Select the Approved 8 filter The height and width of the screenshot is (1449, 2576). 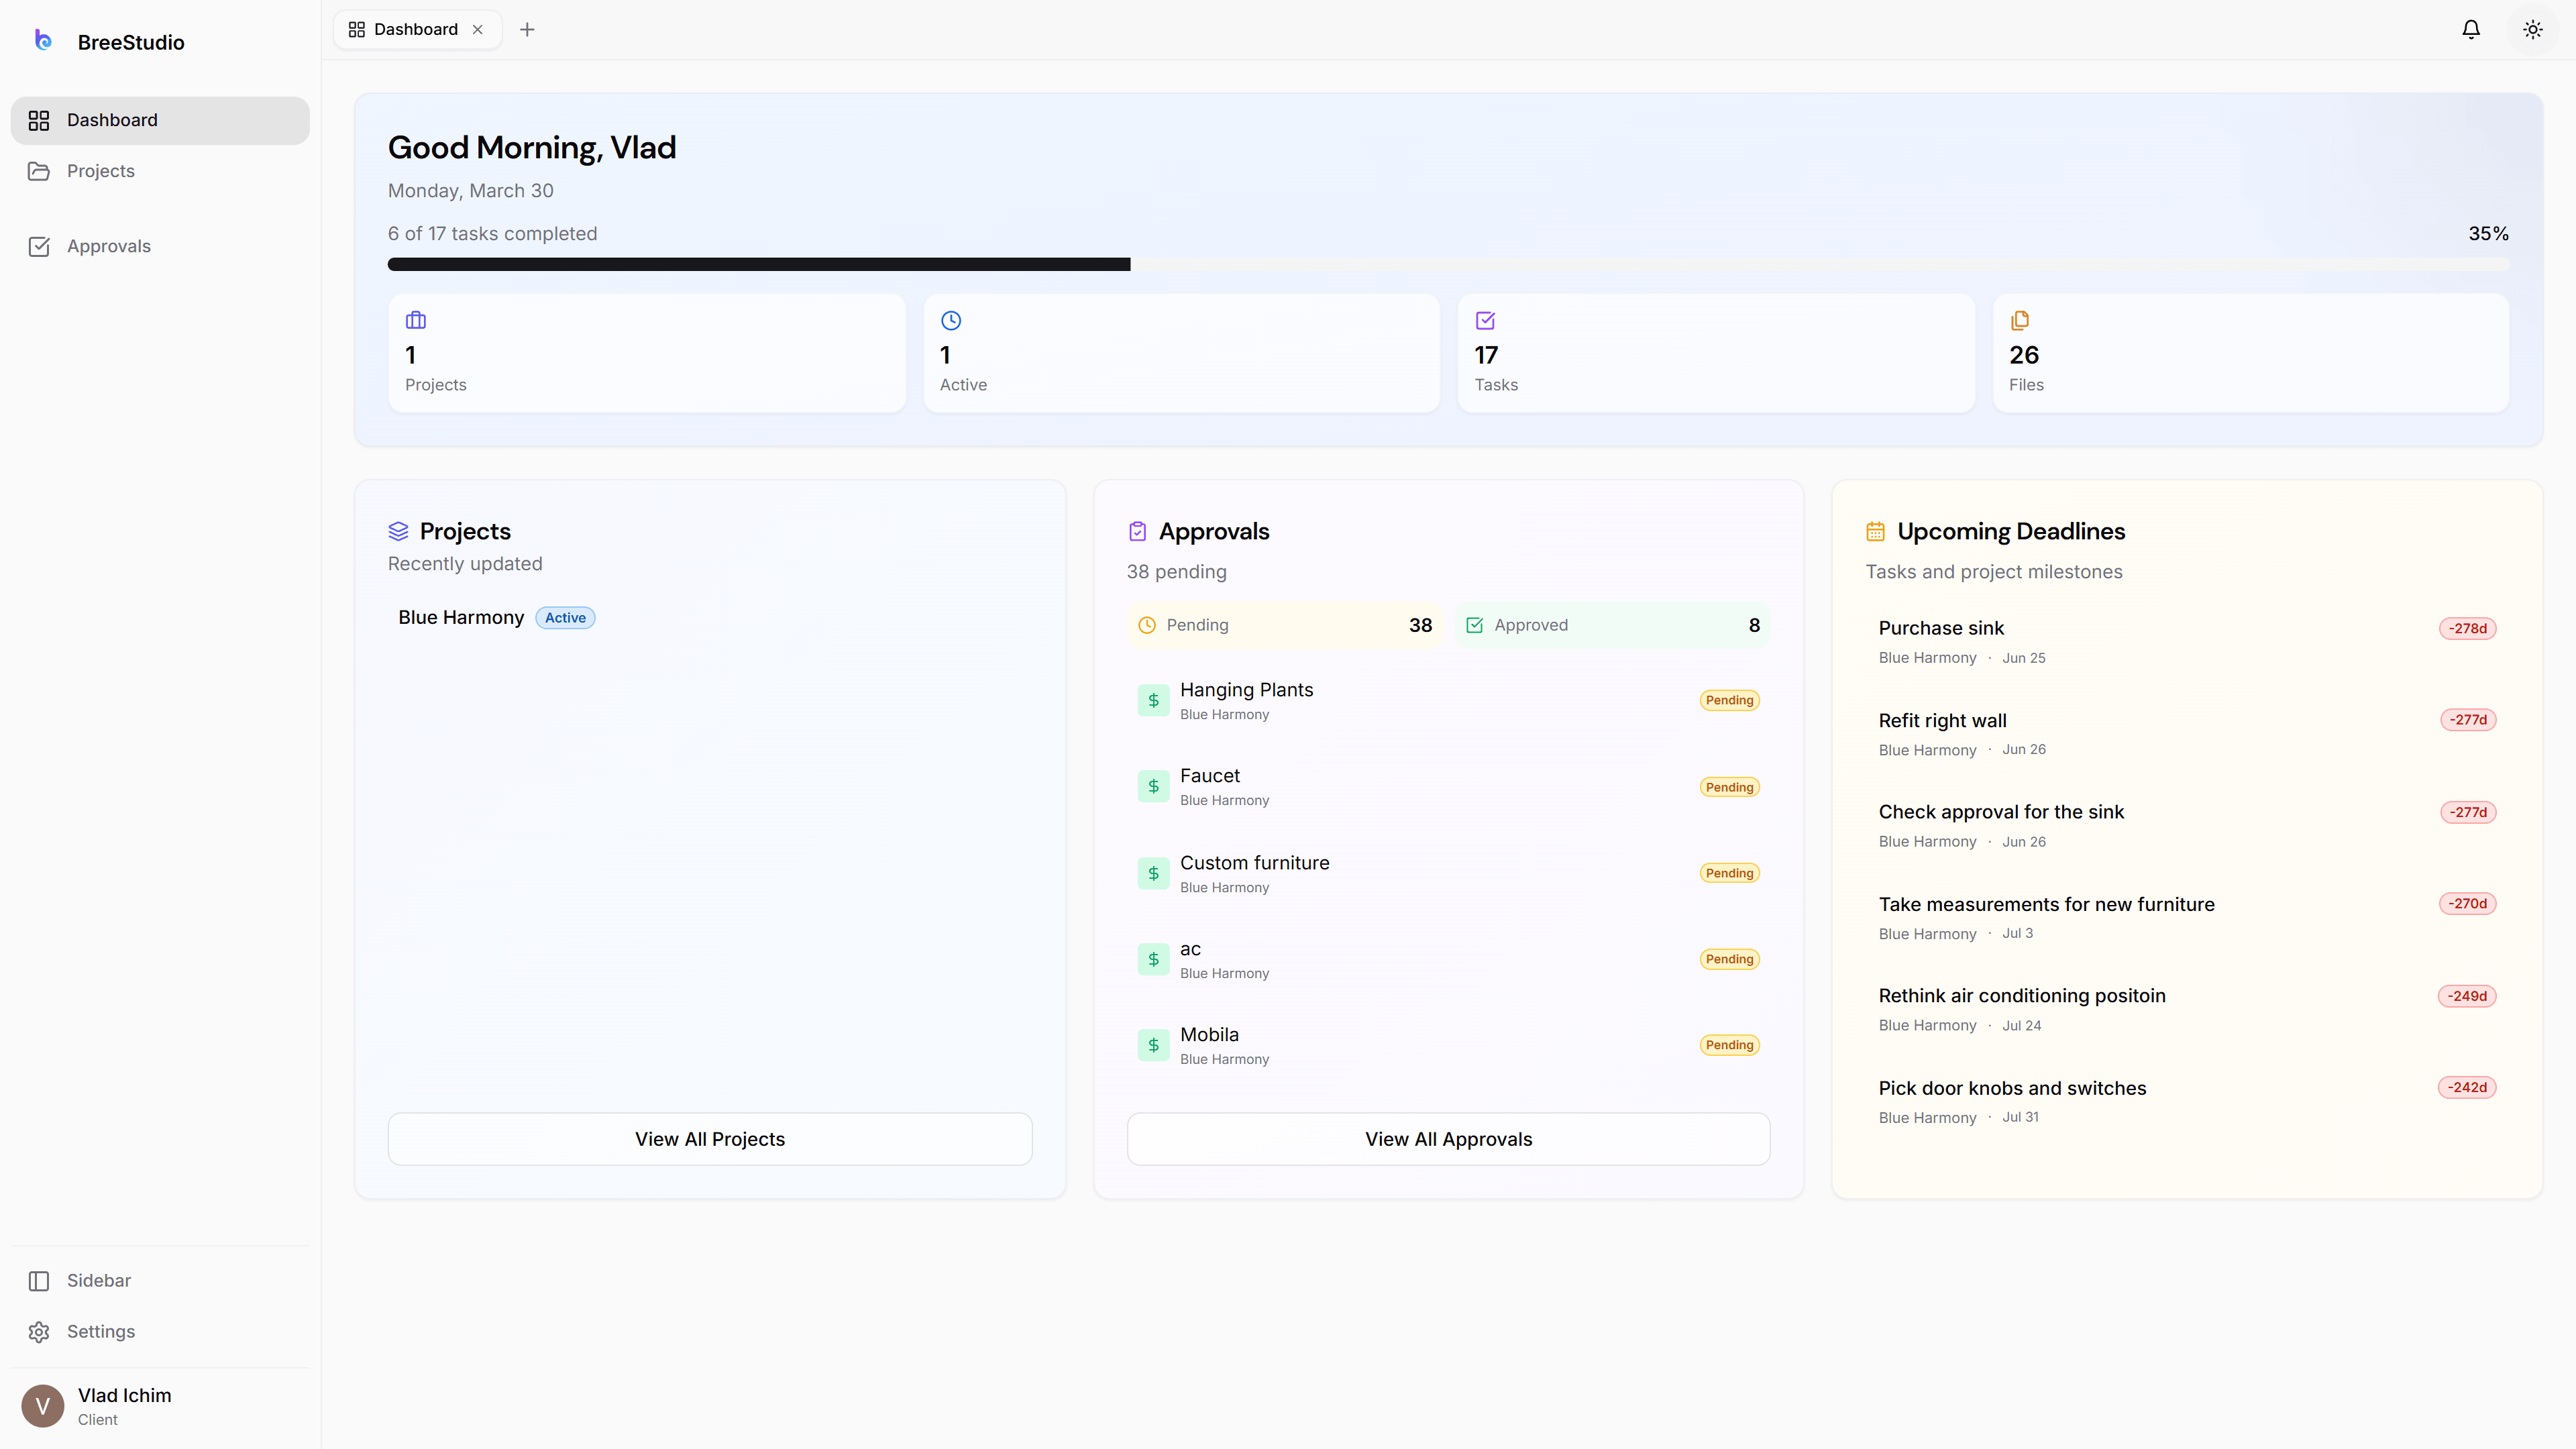1612,625
